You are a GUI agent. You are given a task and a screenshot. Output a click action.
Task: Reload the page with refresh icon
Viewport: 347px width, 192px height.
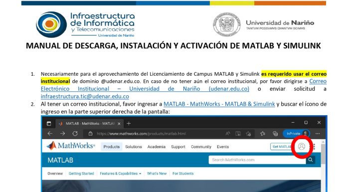[75, 134]
